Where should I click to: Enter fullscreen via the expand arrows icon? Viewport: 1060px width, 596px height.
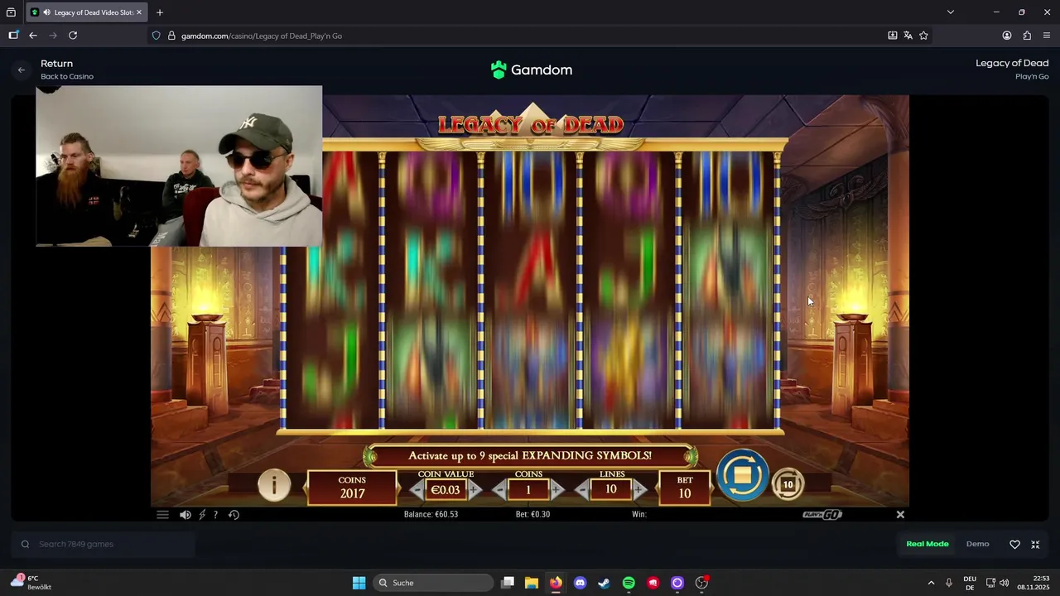1035,544
